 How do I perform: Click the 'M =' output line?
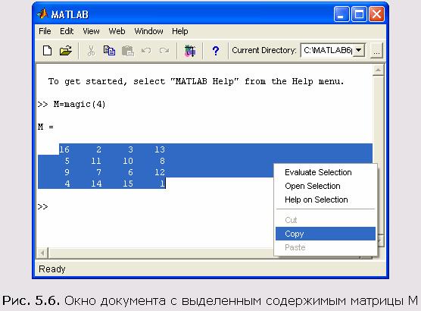[45, 127]
